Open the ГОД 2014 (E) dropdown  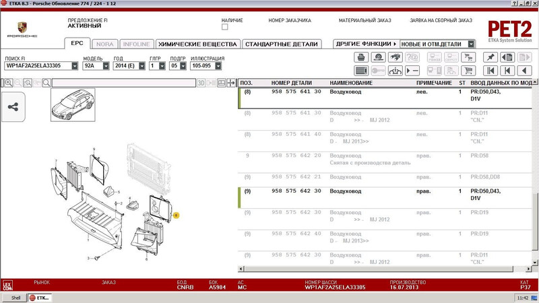[x=141, y=65]
